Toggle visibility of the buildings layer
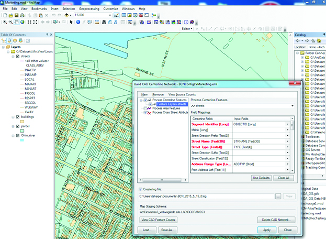This screenshot has height=239, width=326. pyautogui.click(x=18, y=117)
